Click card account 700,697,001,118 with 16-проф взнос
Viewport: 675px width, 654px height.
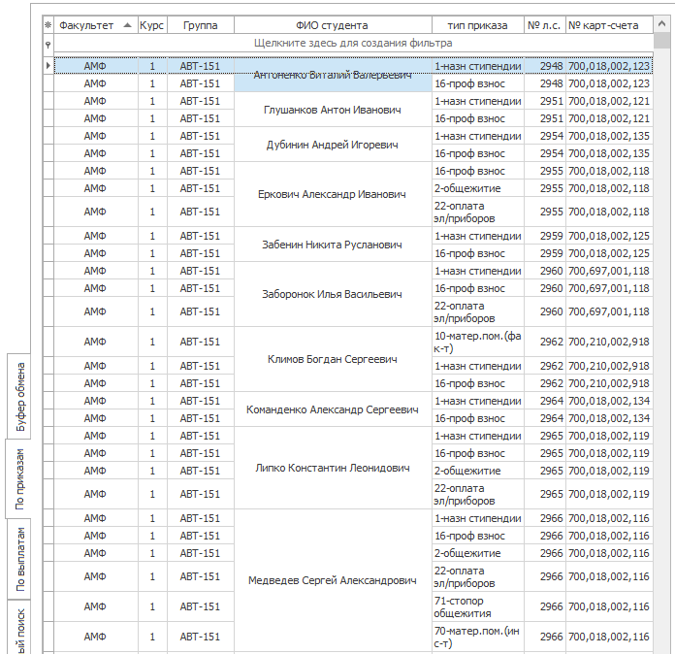coord(609,288)
